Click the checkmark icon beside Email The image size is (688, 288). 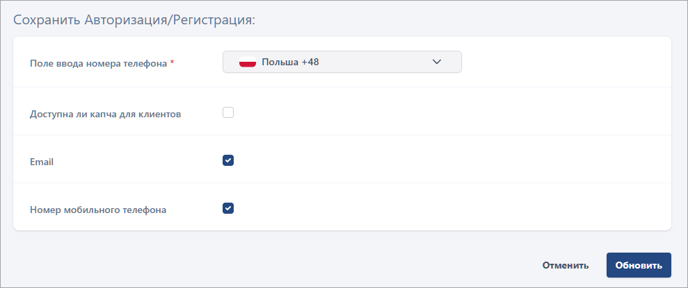228,160
